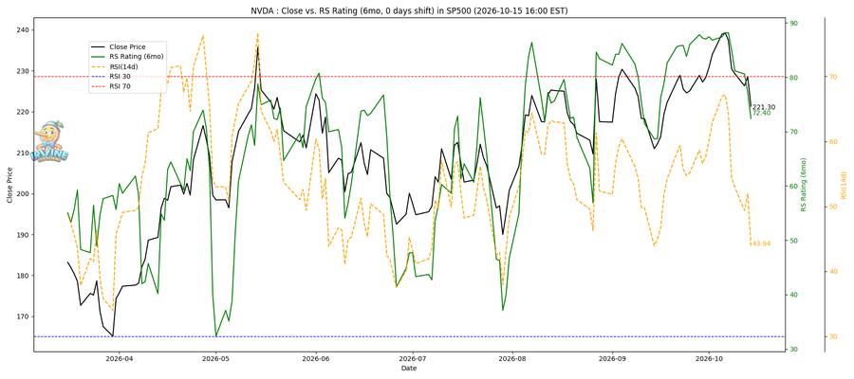Click the 2026-07 x-axis tick label
The height and width of the screenshot is (379, 854).
(x=413, y=359)
